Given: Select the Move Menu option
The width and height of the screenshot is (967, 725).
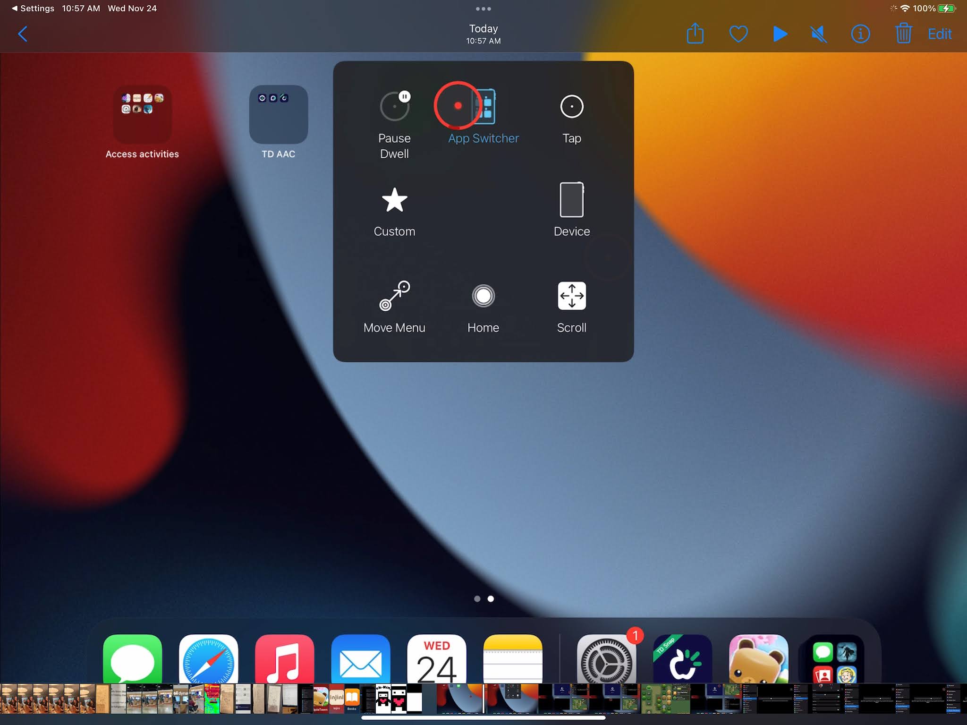Looking at the screenshot, I should pos(394,297).
